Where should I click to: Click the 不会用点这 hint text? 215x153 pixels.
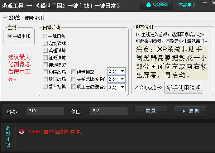(x=148, y=87)
